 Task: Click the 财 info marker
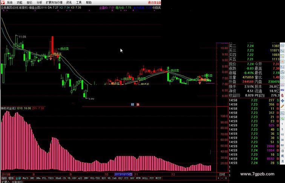[x=132, y=104]
